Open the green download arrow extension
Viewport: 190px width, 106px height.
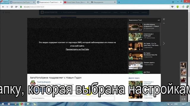tap(178, 7)
